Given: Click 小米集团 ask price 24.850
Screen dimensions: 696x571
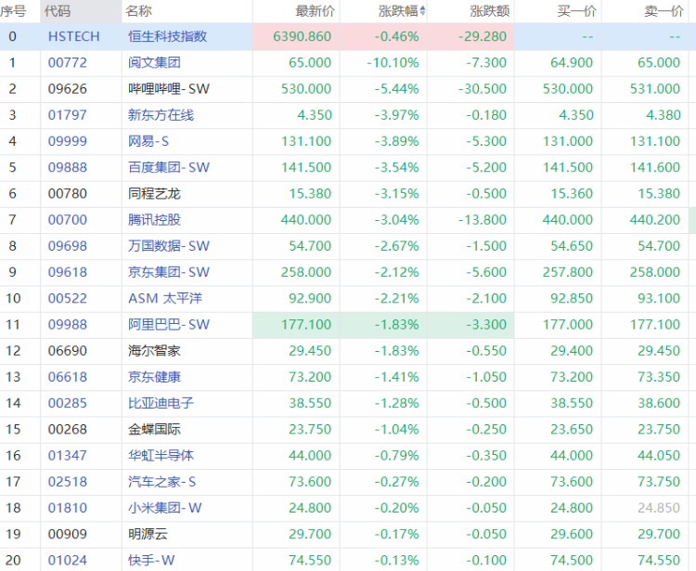Looking at the screenshot, I should [x=659, y=508].
